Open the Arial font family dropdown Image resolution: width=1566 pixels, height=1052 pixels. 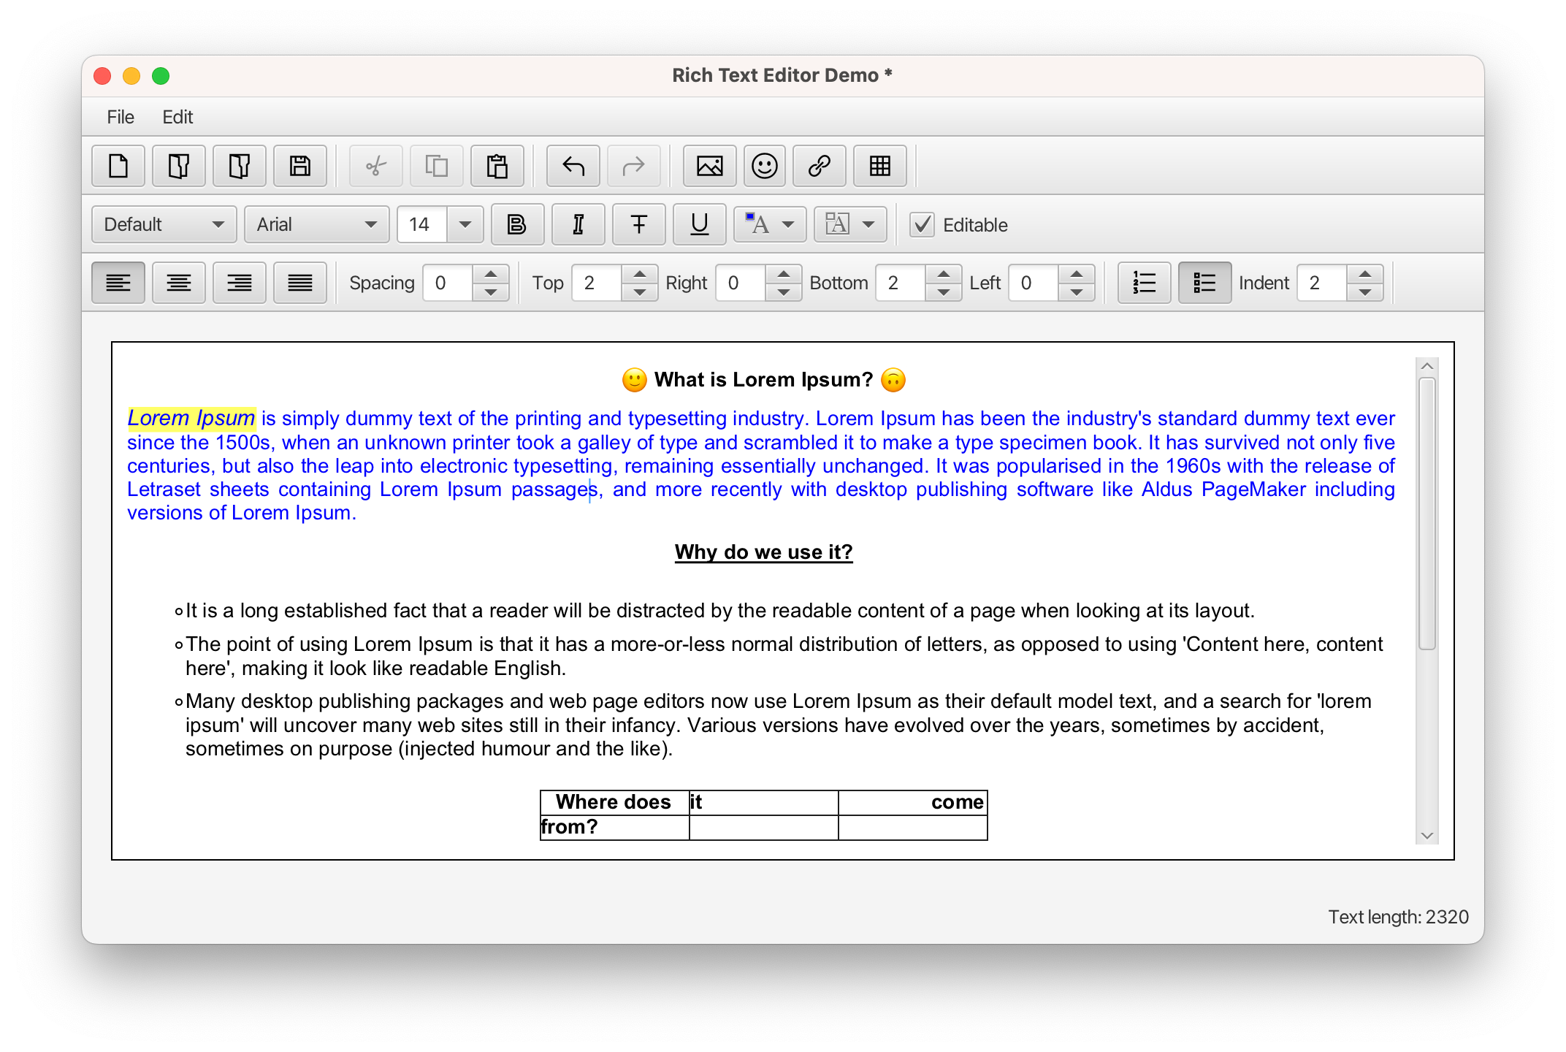(316, 225)
